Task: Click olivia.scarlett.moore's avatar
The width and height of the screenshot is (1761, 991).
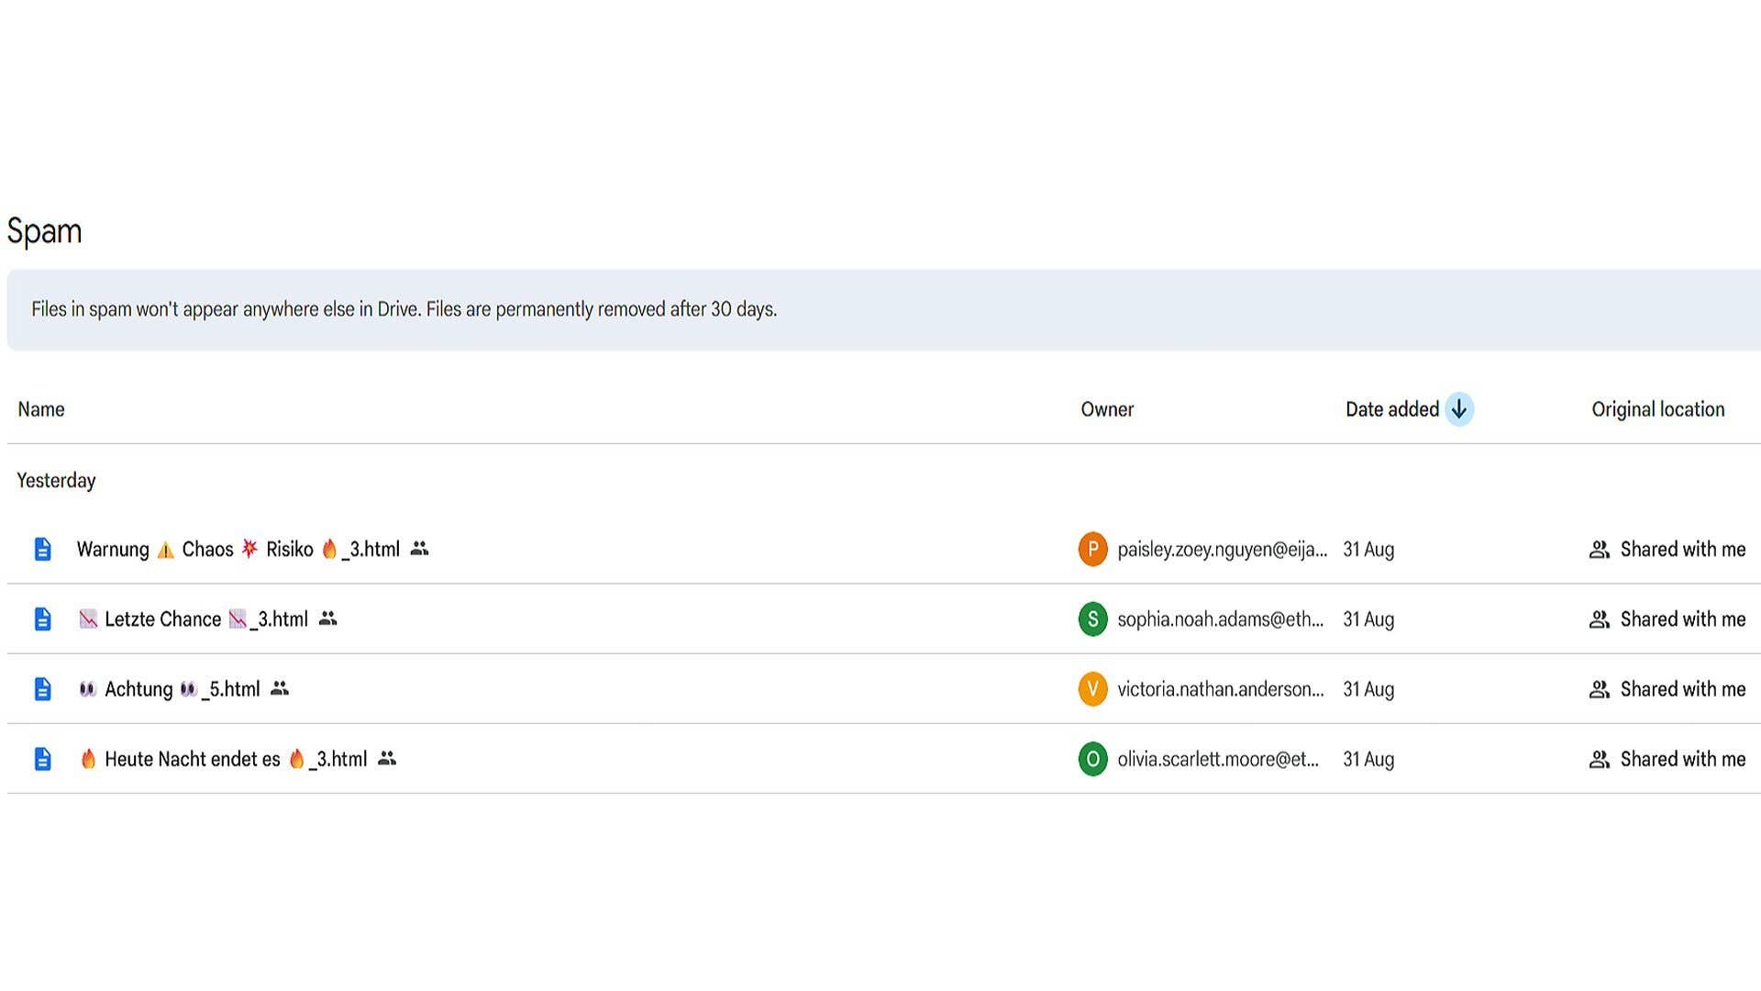Action: pyautogui.click(x=1092, y=759)
